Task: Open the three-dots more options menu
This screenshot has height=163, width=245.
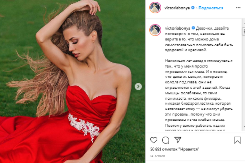Action: [238, 8]
